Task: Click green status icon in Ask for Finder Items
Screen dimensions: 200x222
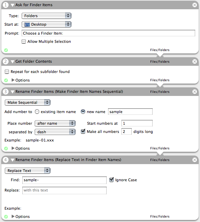Action: click(6, 50)
